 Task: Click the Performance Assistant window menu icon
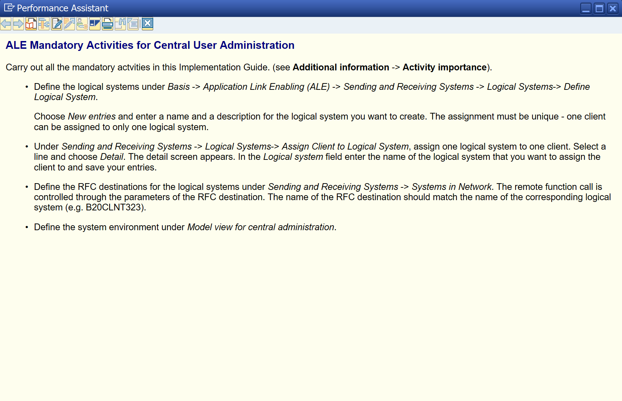coord(9,8)
